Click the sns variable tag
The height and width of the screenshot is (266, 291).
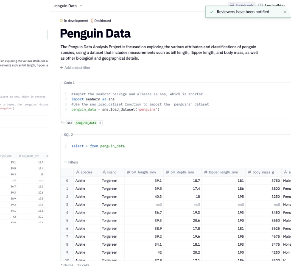coord(70,123)
